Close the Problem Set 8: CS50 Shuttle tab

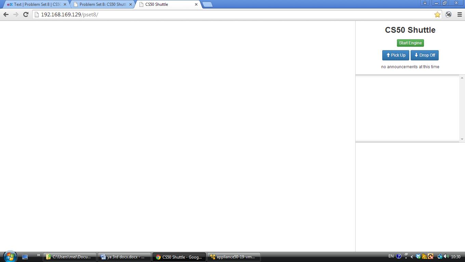(131, 4)
